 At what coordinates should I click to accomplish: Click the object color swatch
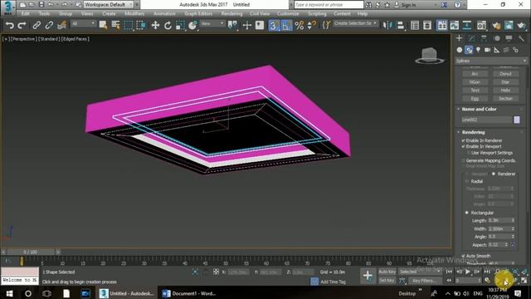point(517,120)
